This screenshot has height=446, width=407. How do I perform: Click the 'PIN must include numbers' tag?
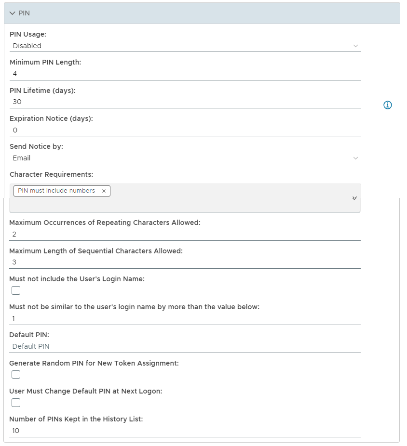(56, 191)
